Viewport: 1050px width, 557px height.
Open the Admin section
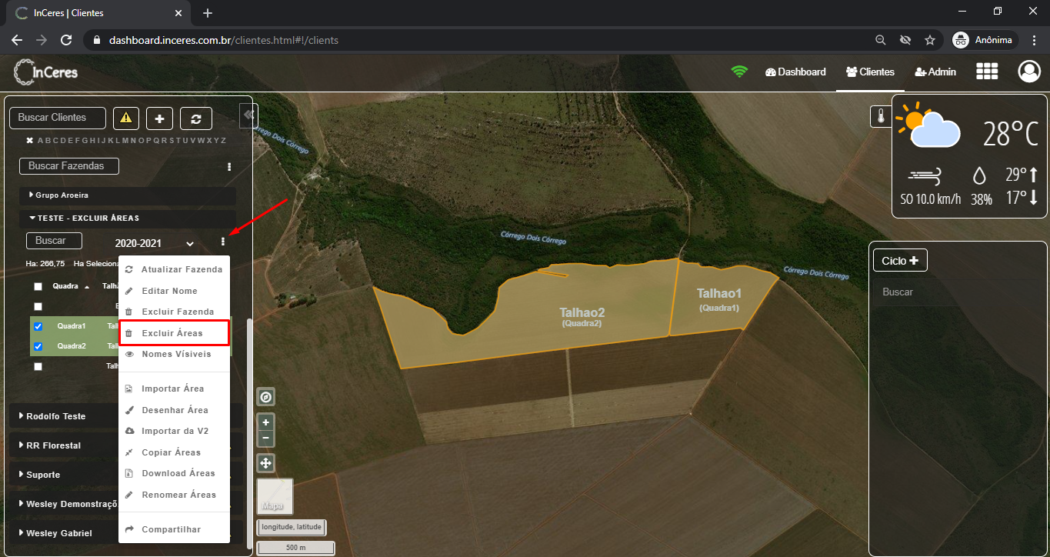(935, 72)
